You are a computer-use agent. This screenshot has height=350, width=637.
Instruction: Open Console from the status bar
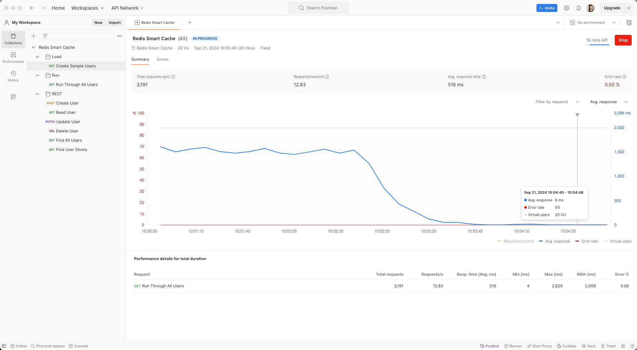pyautogui.click(x=78, y=346)
